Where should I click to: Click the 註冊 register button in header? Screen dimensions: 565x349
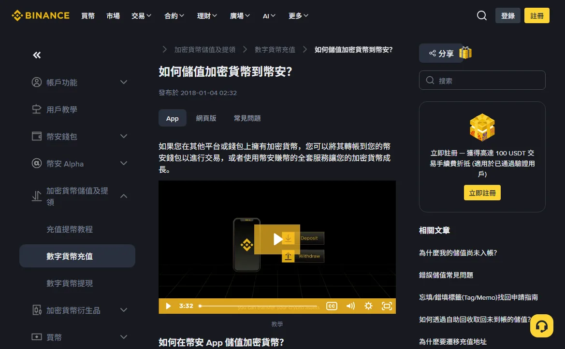537,15
